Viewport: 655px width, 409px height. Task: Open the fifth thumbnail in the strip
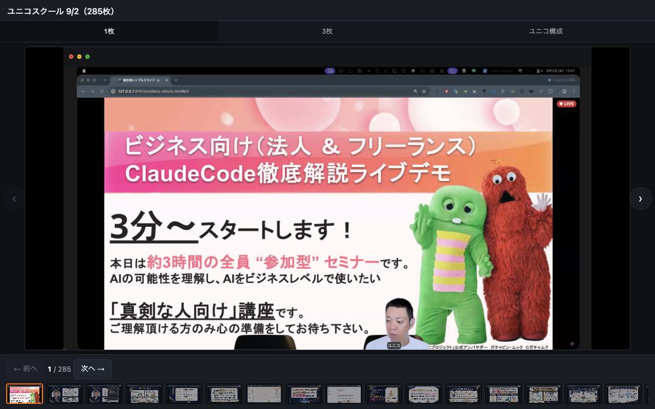(184, 394)
